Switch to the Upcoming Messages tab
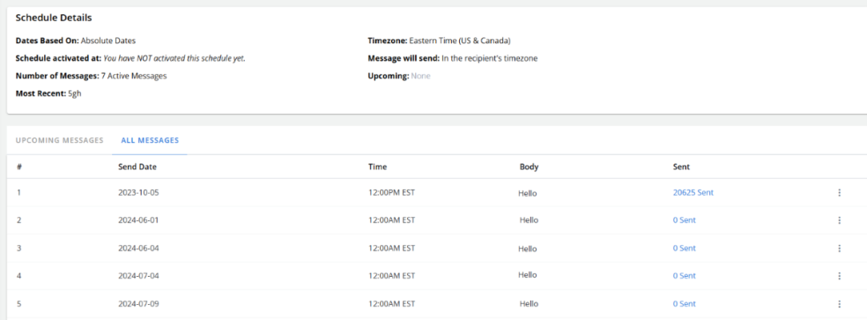Viewport: 867px width, 320px height. 59,141
